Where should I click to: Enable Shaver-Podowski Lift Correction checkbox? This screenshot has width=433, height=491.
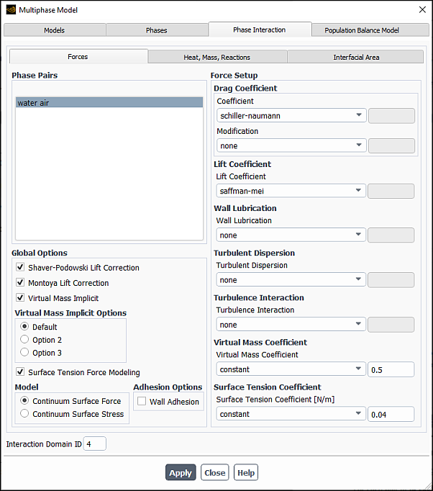20,268
